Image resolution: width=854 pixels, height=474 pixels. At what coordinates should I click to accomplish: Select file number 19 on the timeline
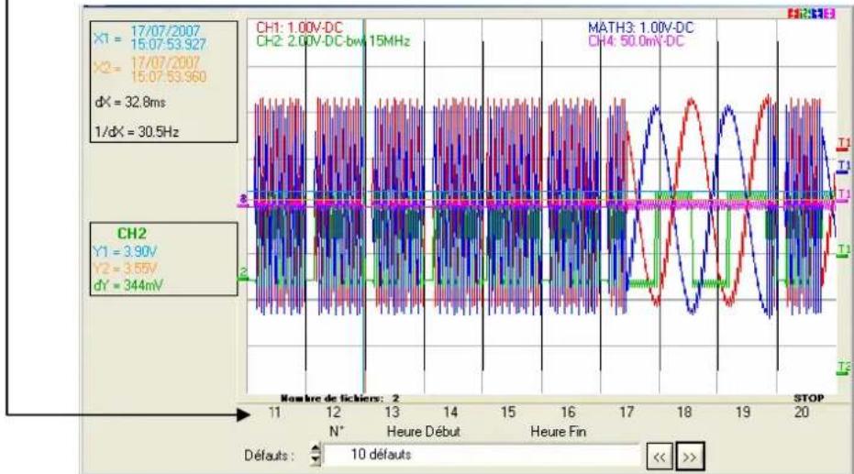tap(743, 413)
